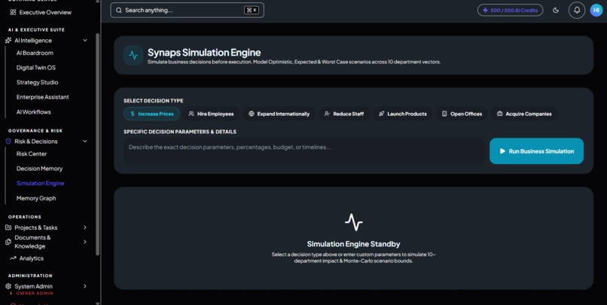Toggle dark mode moon icon
The image size is (607, 305).
point(556,10)
